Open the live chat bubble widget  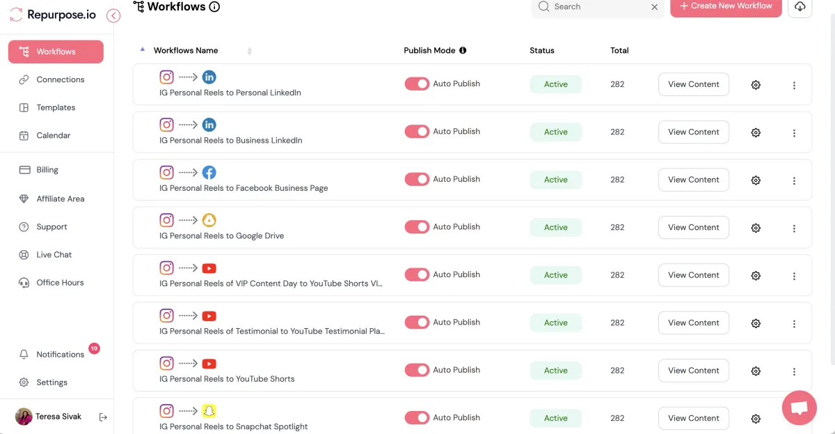pos(800,408)
